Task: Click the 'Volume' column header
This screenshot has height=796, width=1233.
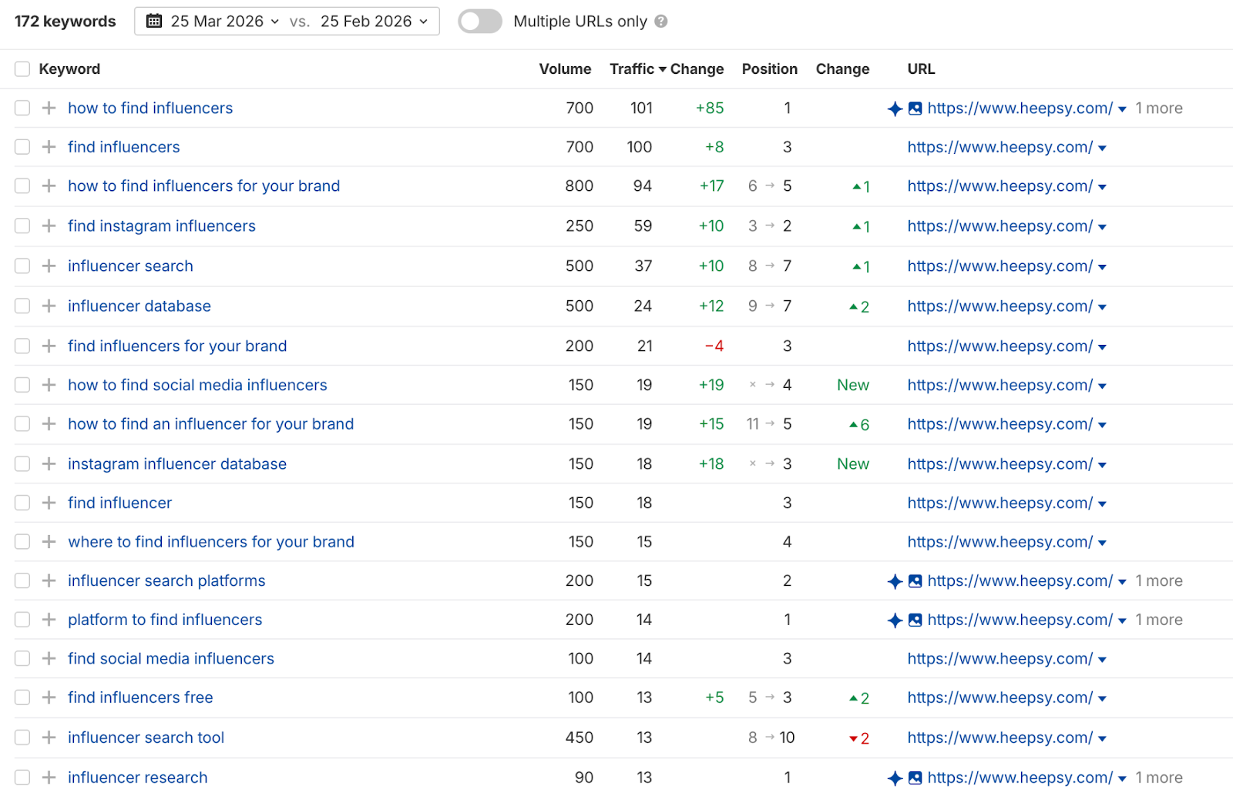Action: 565,69
